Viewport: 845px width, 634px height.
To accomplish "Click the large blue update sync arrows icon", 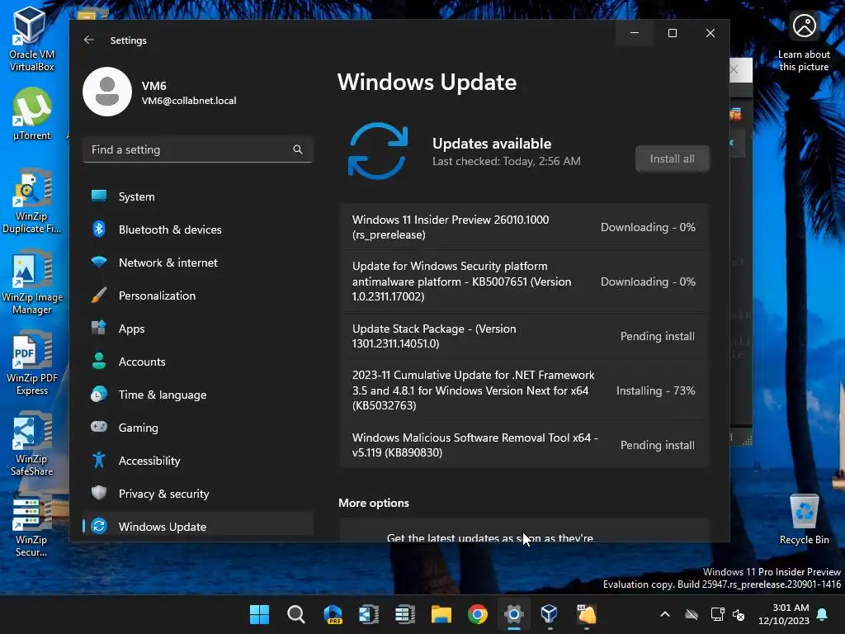I will pos(378,151).
